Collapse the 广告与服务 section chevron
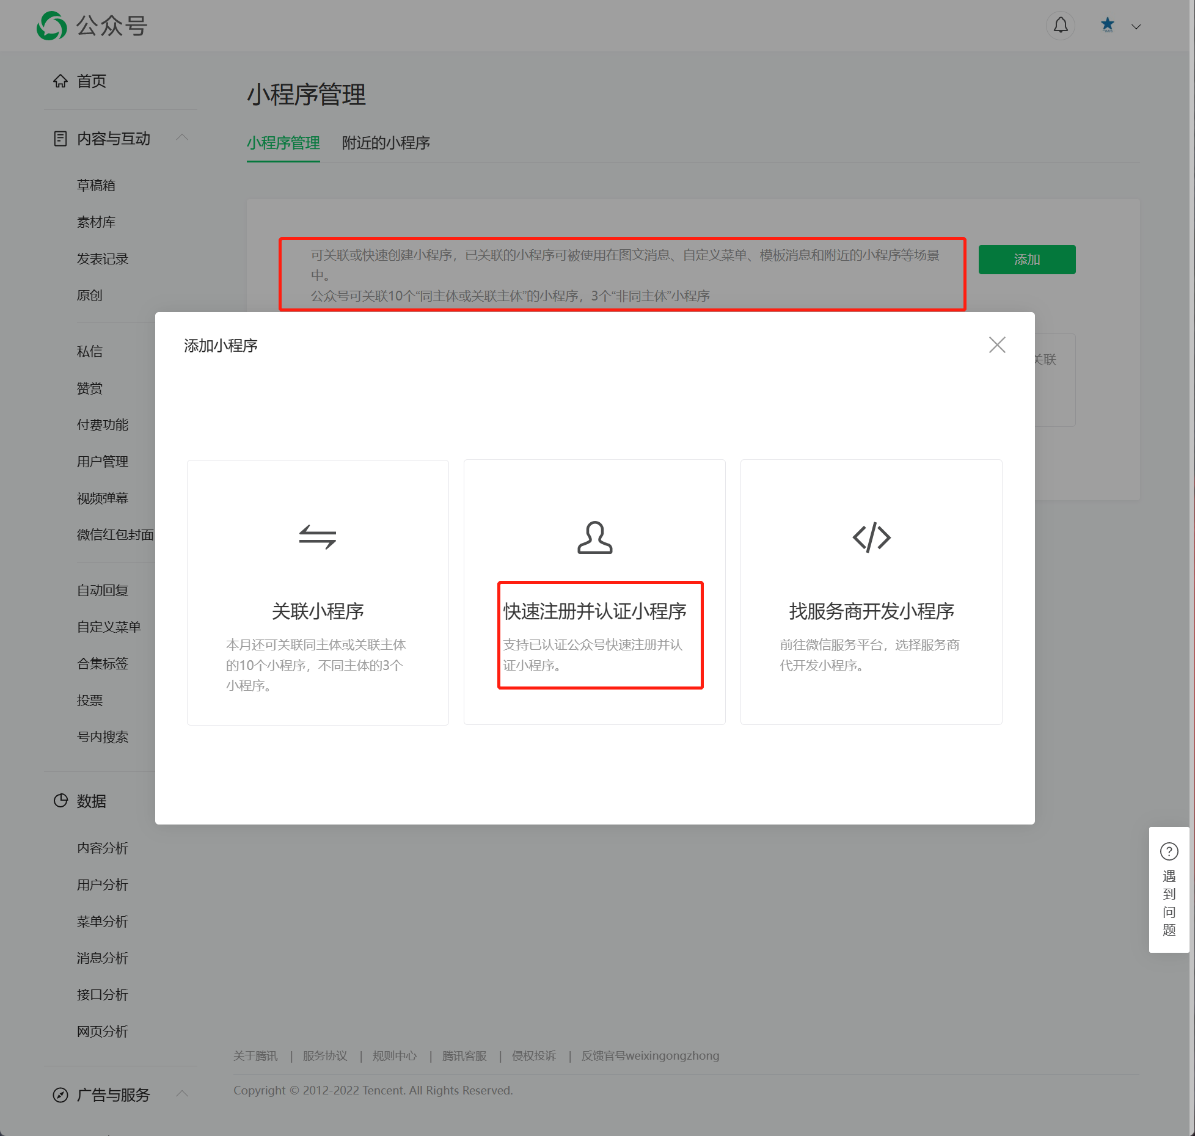The width and height of the screenshot is (1195, 1136). (182, 1094)
